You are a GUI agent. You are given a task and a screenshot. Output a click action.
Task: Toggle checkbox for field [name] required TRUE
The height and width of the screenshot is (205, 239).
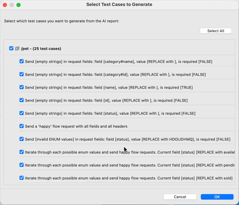[21, 87]
